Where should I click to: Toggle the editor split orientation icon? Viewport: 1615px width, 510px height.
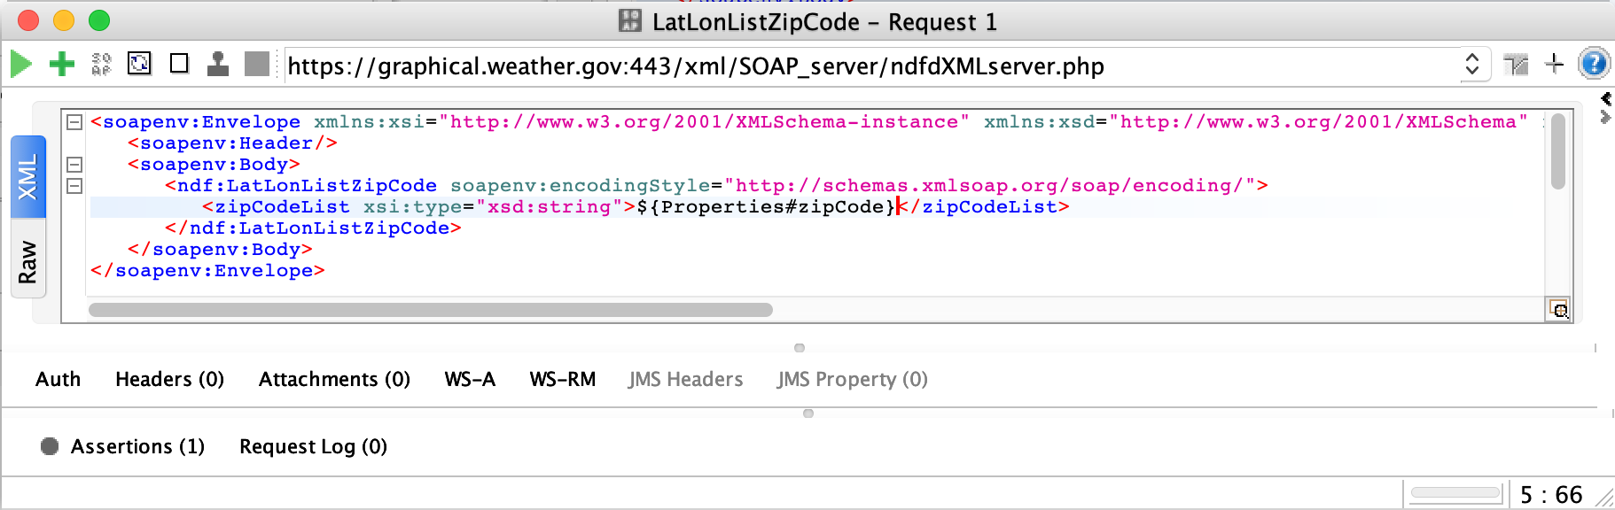(1516, 65)
